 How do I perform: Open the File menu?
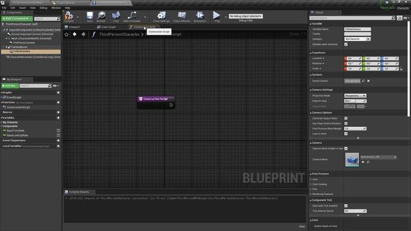click(x=4, y=8)
